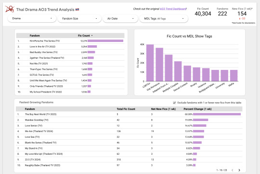Image resolution: width=260 pixels, height=174 pixels.
Task: Click the Fandom column header in top table
Action: [35, 36]
